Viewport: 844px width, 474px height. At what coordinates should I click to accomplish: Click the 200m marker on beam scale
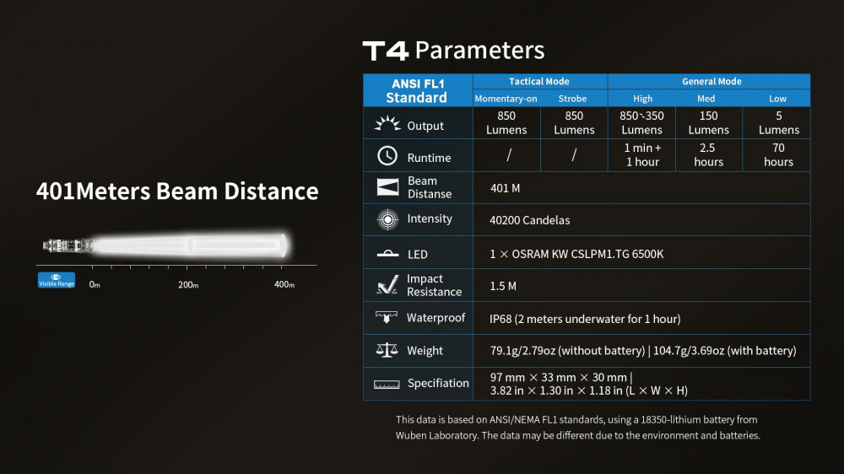(188, 285)
